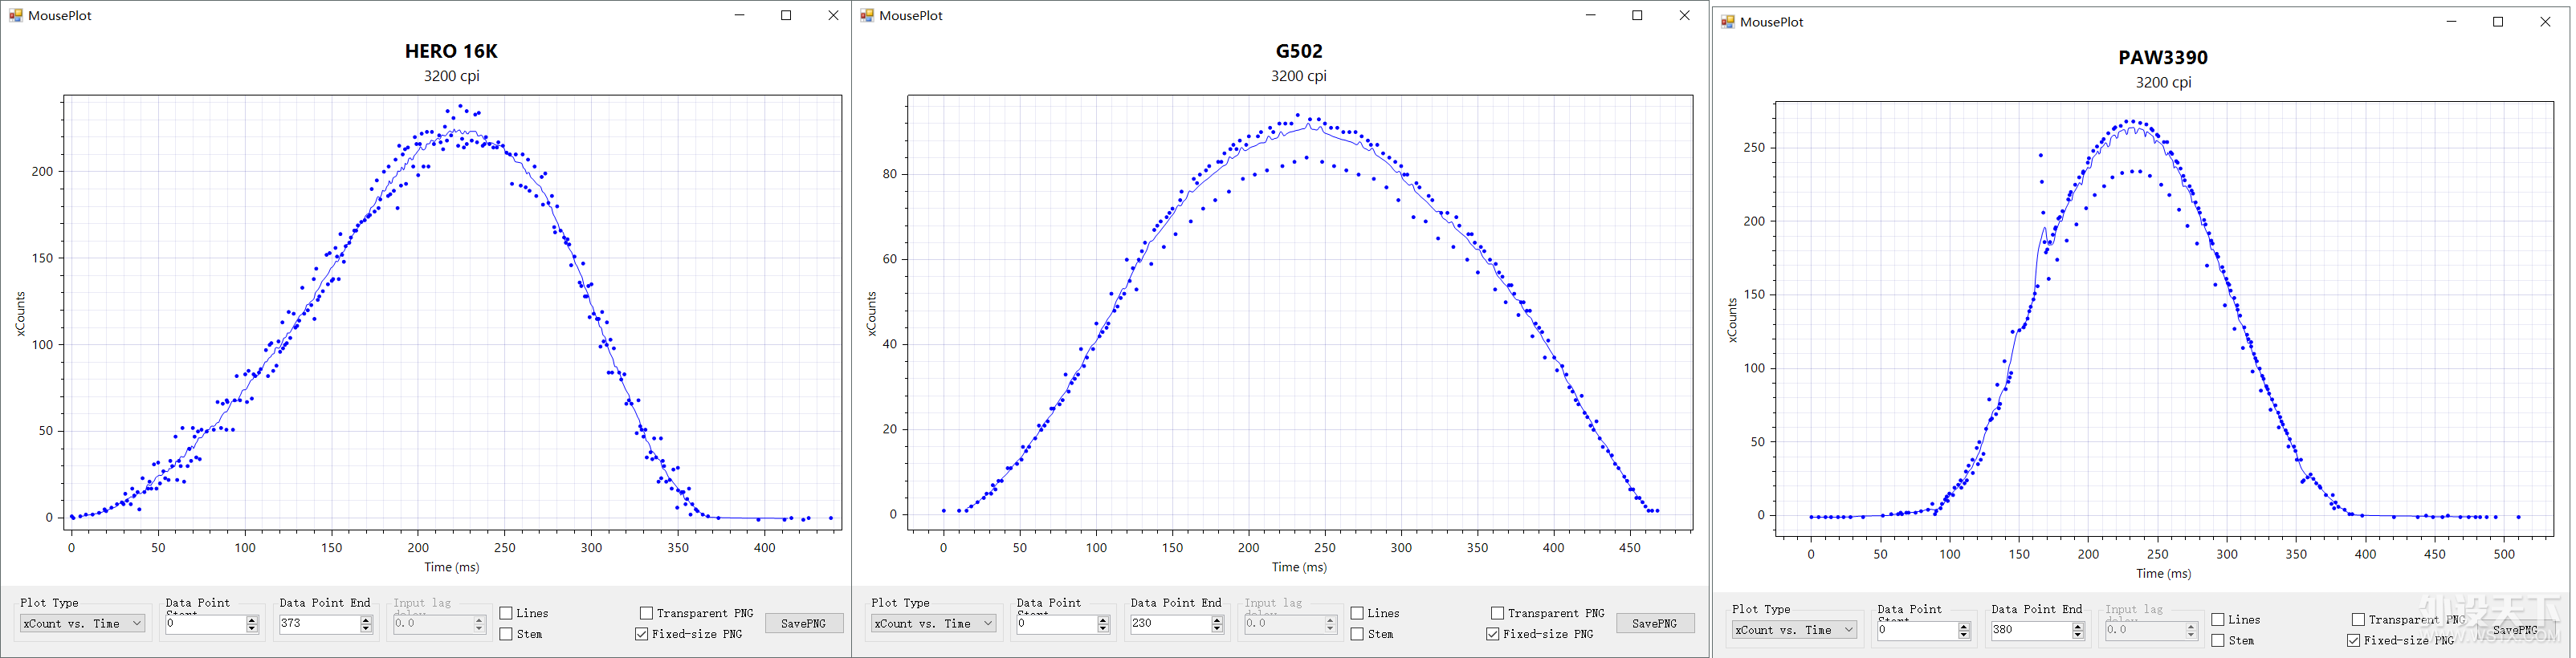Open Plot Type dropdown in G502 window
The image size is (2576, 658).
tap(933, 624)
